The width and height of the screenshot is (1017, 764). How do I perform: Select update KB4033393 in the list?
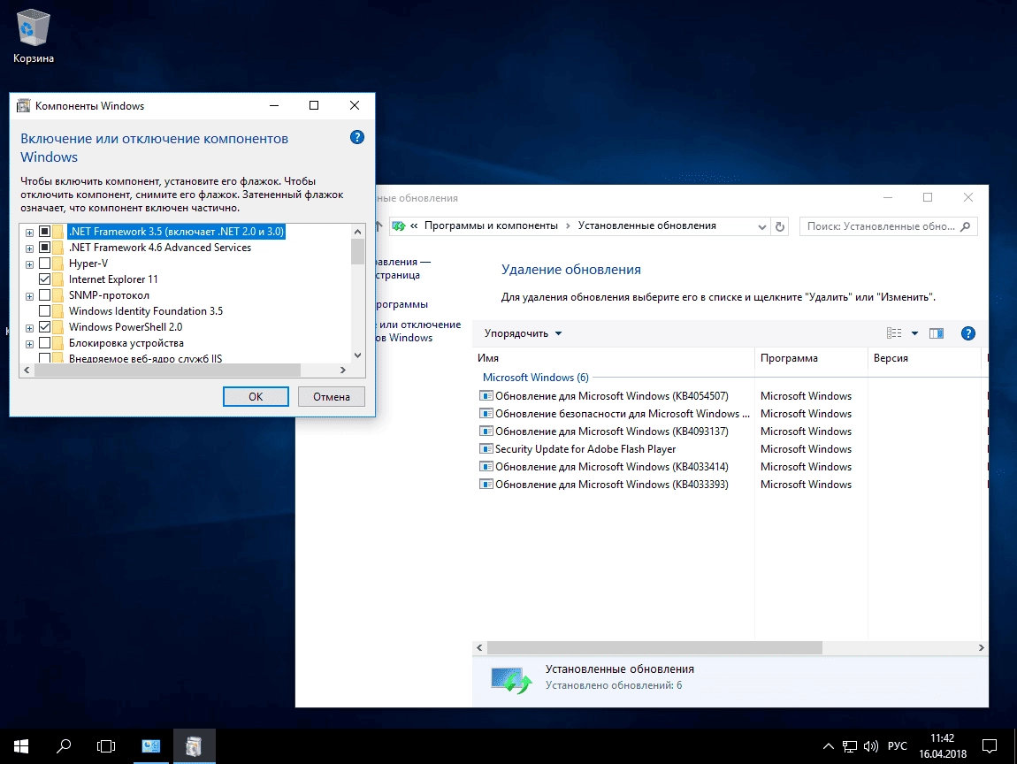[612, 485]
